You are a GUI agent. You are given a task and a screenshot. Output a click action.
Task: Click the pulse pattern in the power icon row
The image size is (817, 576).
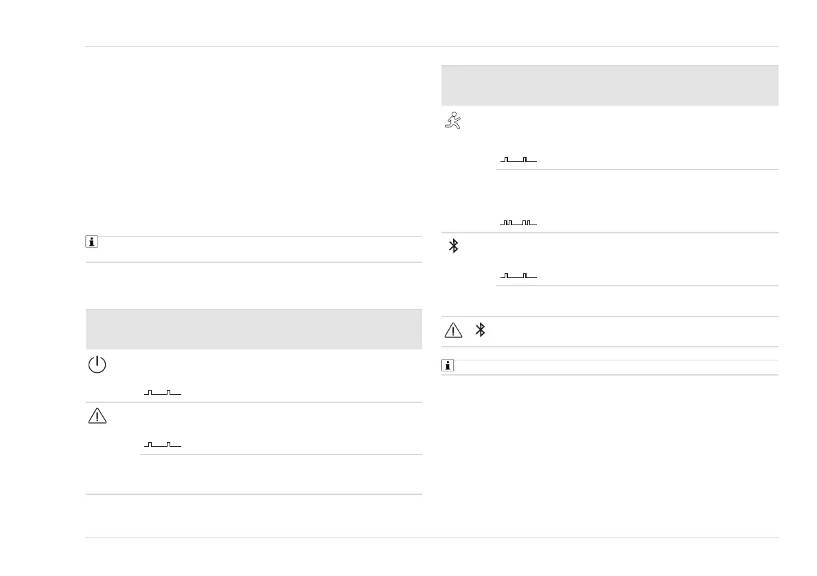point(163,393)
